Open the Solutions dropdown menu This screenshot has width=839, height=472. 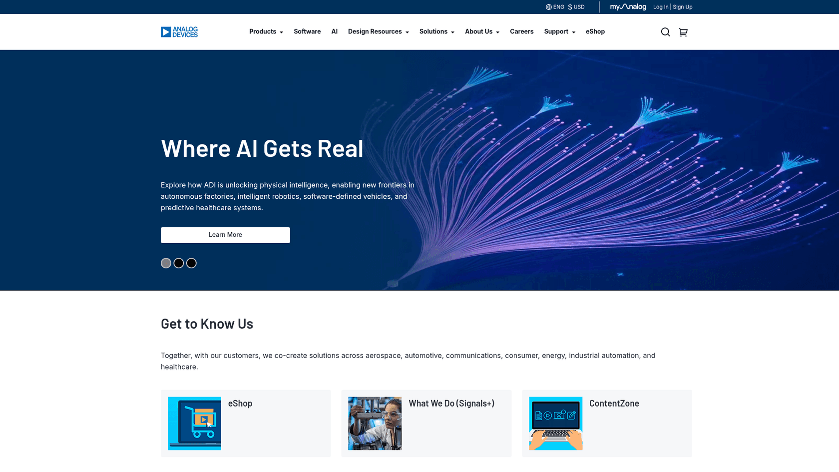coord(436,31)
